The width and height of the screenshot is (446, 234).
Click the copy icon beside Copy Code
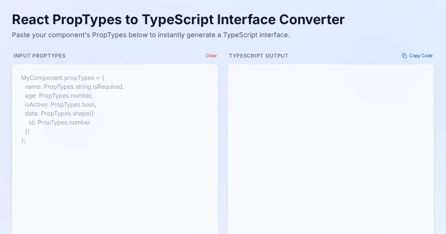[x=404, y=56]
